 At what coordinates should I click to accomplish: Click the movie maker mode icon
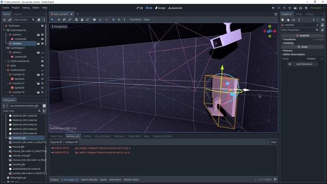(x=306, y=8)
